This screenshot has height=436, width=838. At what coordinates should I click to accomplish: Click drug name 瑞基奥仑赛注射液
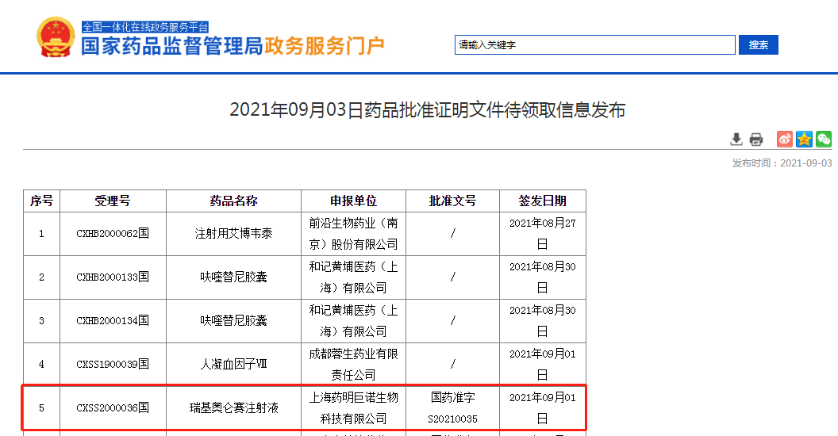click(x=233, y=408)
